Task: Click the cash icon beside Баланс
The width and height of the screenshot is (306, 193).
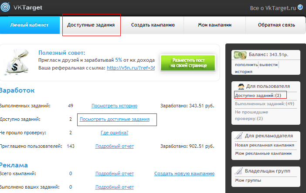Action: point(240,55)
